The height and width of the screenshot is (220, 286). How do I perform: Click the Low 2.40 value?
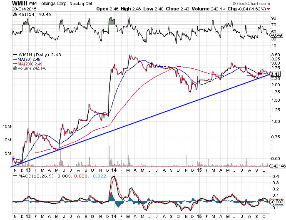coord(153,9)
